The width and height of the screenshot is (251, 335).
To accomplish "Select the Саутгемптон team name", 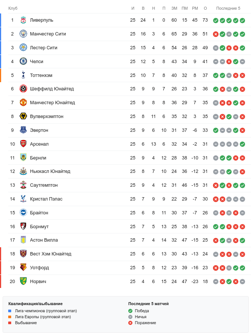I will (x=44, y=185).
